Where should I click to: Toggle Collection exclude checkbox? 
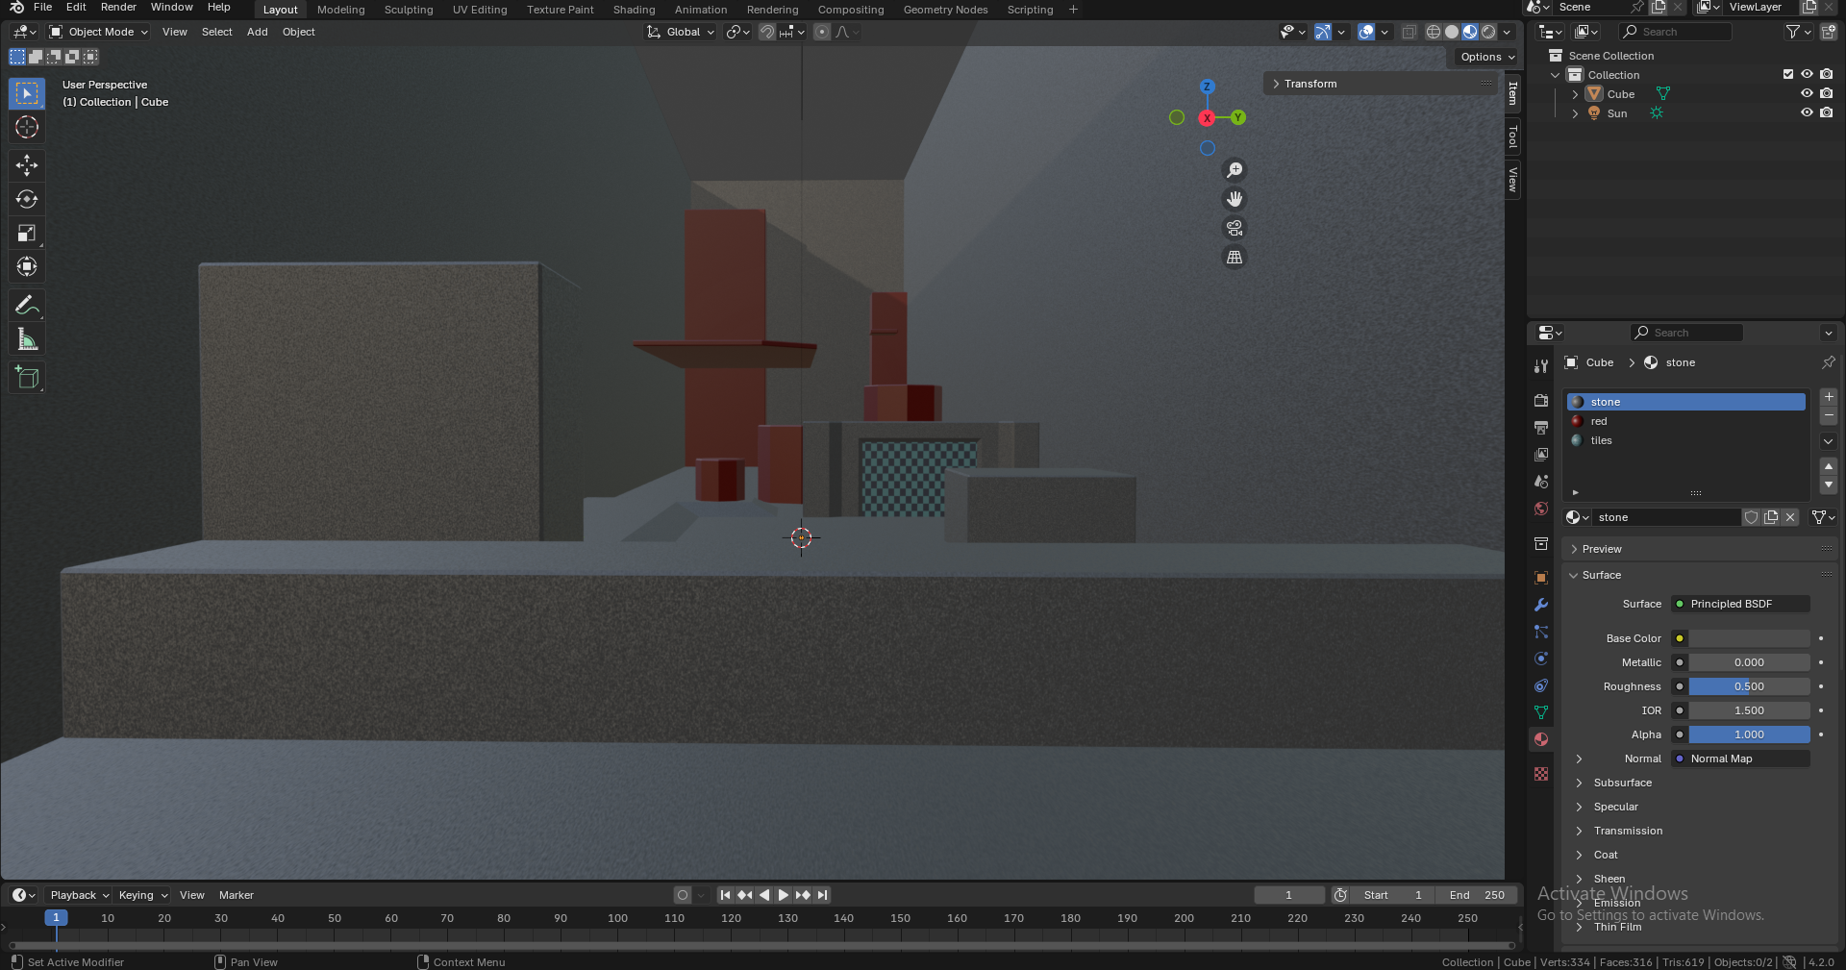(1788, 74)
